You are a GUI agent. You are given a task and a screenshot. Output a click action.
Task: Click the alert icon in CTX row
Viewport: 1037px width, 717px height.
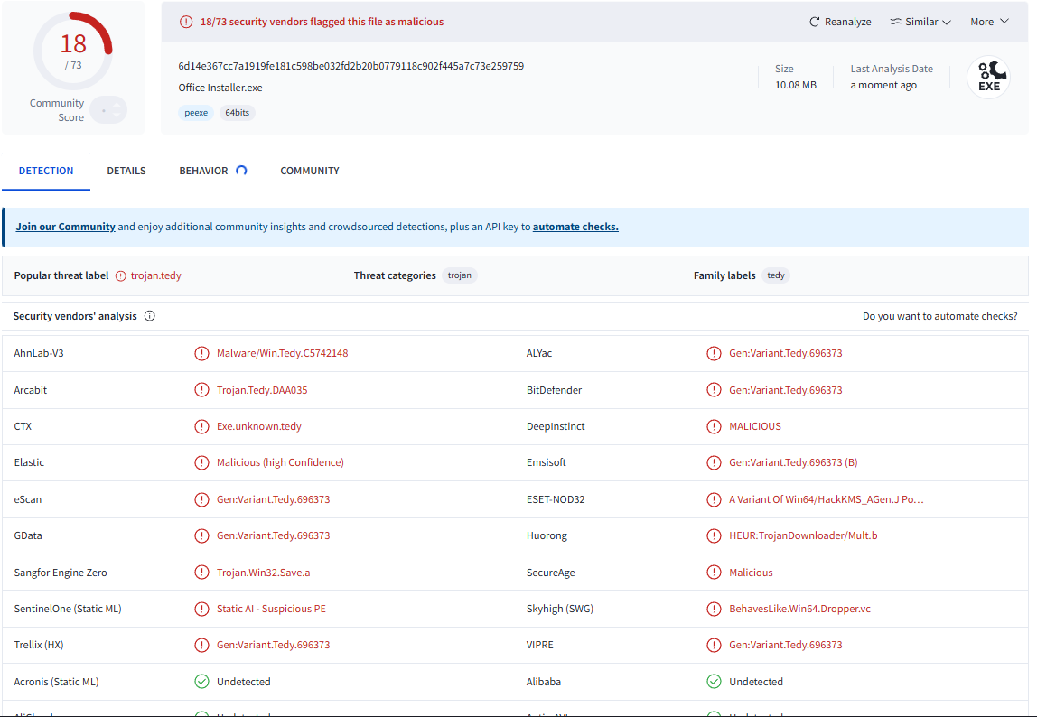coord(201,426)
